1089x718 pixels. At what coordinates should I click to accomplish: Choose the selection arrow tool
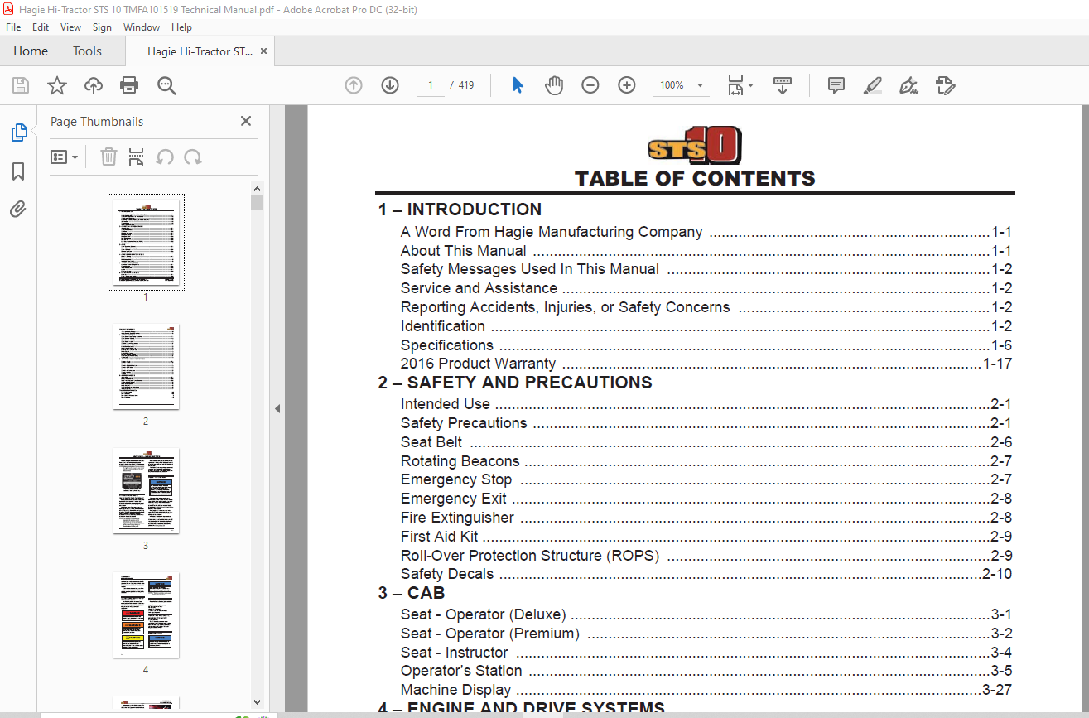[x=518, y=85]
